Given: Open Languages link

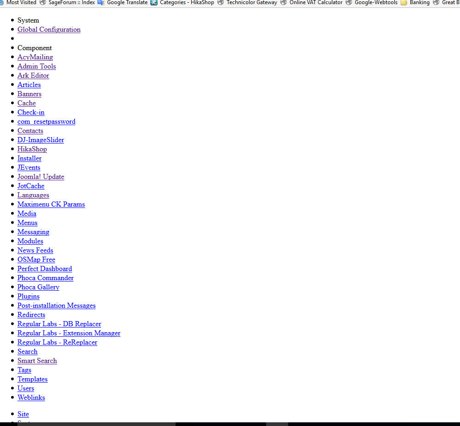Looking at the screenshot, I should (x=33, y=195).
